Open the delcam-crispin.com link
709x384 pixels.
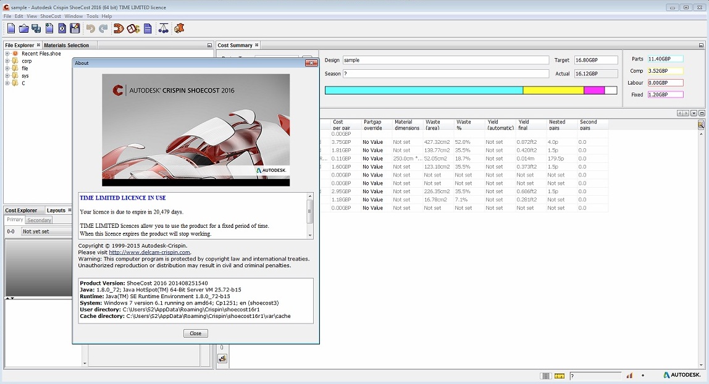pyautogui.click(x=149, y=253)
